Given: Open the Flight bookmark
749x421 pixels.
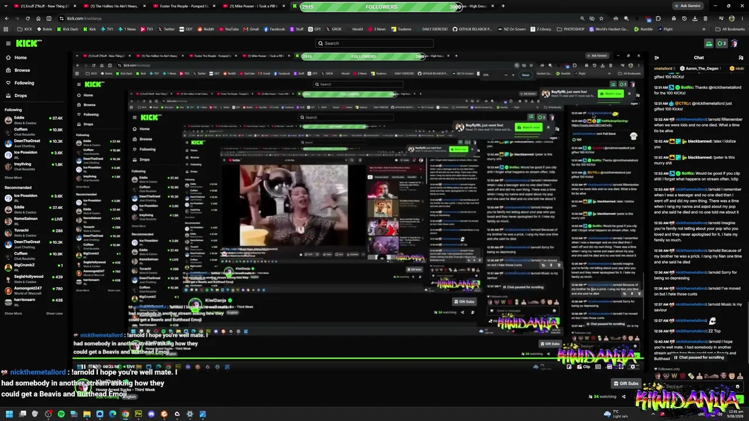Looking at the screenshot, I should (665, 29).
